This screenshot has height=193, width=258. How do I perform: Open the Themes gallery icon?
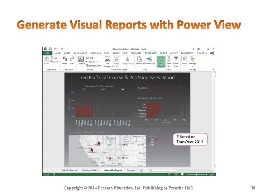click(81, 59)
